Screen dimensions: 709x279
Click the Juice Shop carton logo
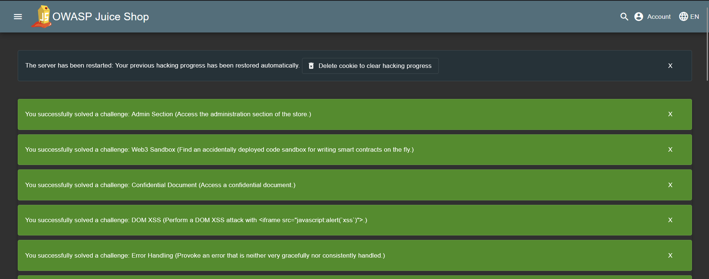pyautogui.click(x=42, y=17)
